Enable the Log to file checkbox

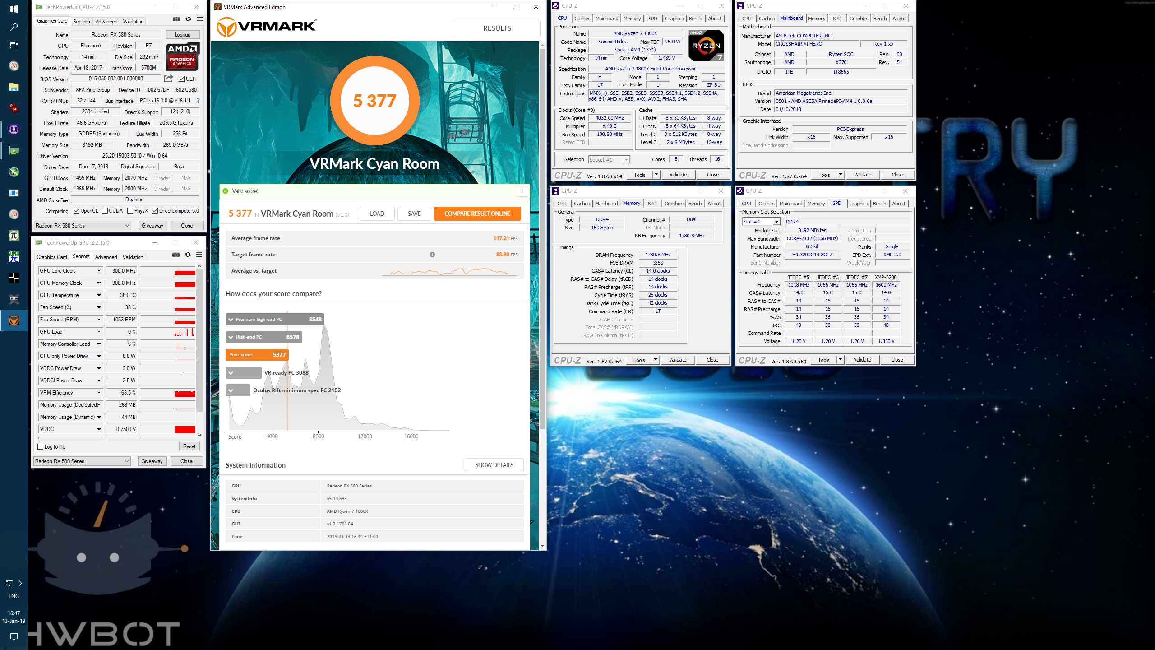(x=40, y=447)
